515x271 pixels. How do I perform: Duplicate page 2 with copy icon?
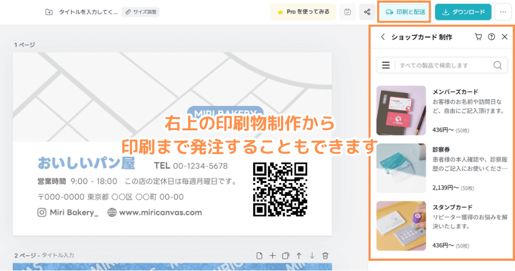[x=285, y=255]
